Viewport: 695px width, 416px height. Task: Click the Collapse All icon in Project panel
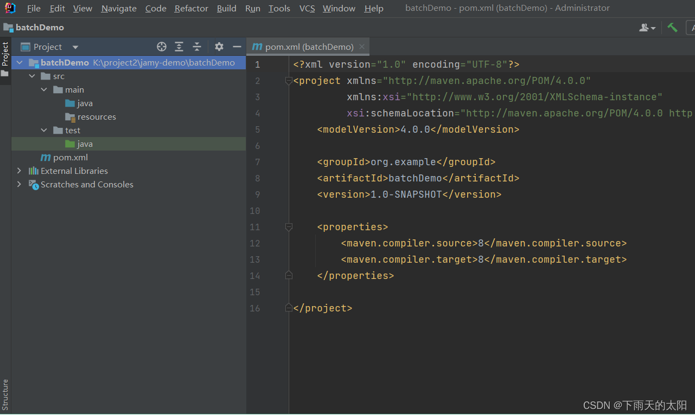tap(197, 47)
